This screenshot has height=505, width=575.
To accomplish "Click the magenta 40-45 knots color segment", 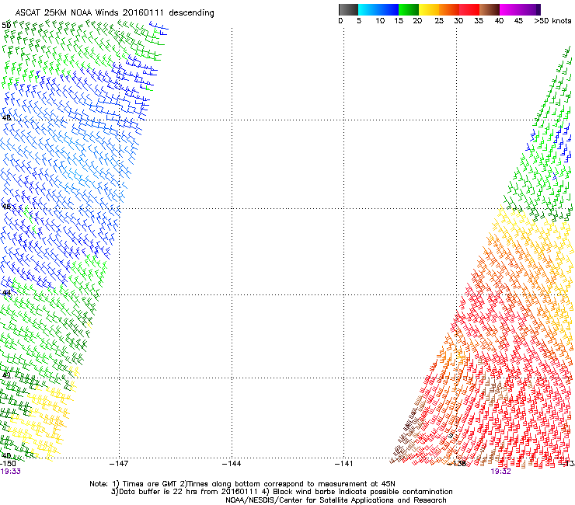I will (x=510, y=9).
